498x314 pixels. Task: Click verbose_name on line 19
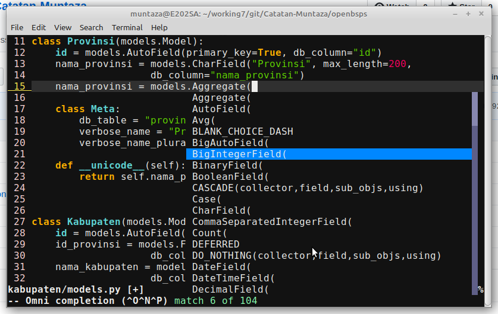[115, 132]
